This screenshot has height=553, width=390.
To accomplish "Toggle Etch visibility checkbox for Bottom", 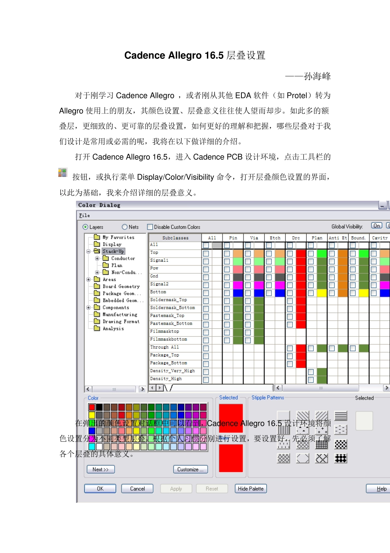I will (268, 293).
